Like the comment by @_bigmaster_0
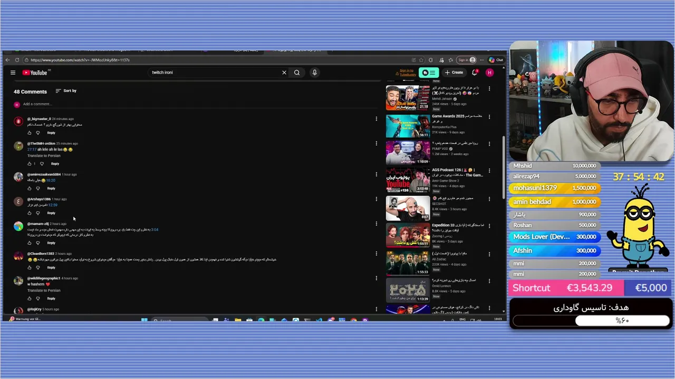The width and height of the screenshot is (675, 379). [x=30, y=133]
